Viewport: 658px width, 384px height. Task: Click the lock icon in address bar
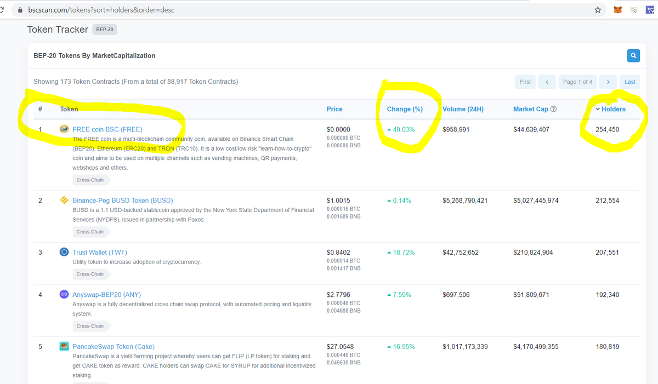20,10
